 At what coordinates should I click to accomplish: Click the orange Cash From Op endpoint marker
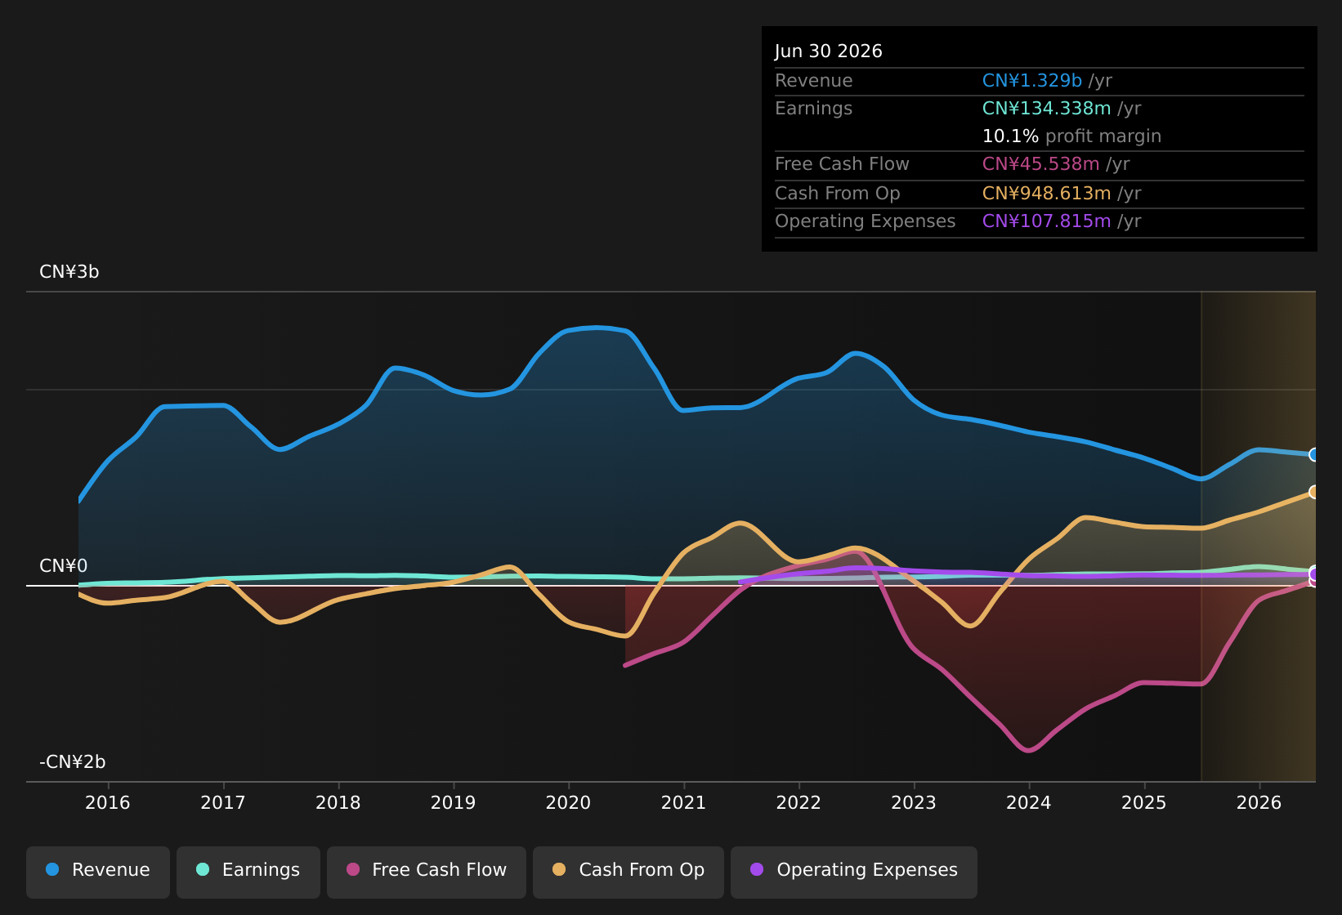point(1314,492)
